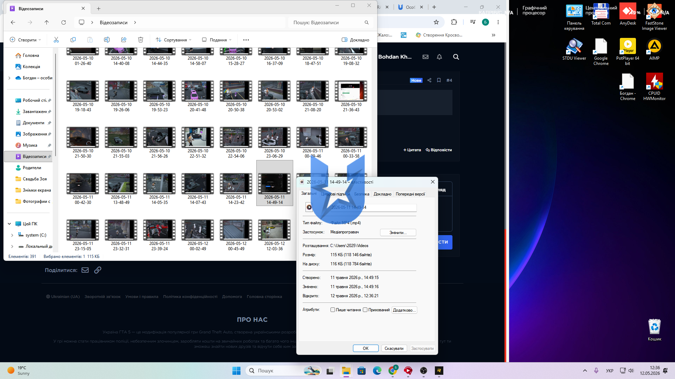
Task: Collapse the 'Цей ПК' tree node
Action: [x=9, y=224]
